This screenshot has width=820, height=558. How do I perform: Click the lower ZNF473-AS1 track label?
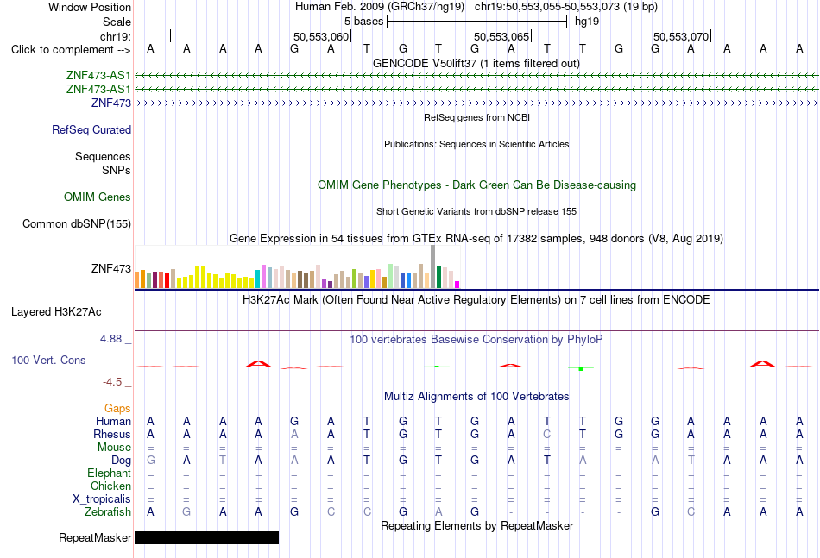(98, 90)
